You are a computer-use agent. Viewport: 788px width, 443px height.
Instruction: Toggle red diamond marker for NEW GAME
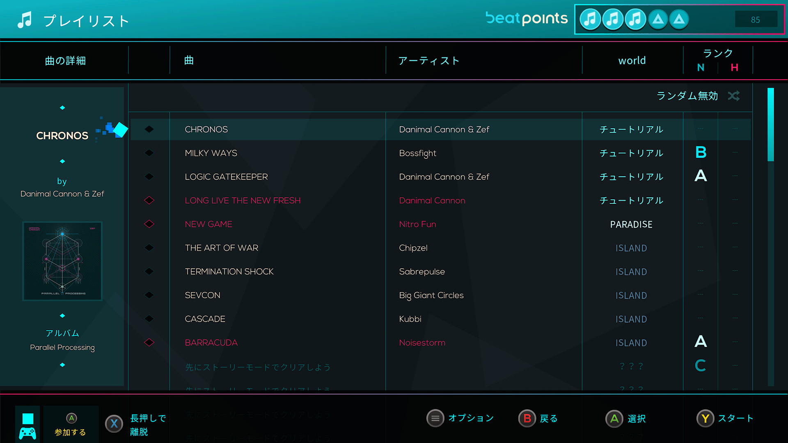pos(149,224)
